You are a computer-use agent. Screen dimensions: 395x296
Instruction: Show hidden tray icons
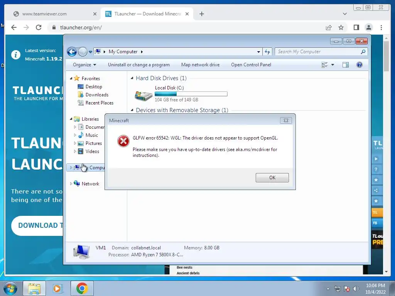(x=328, y=289)
